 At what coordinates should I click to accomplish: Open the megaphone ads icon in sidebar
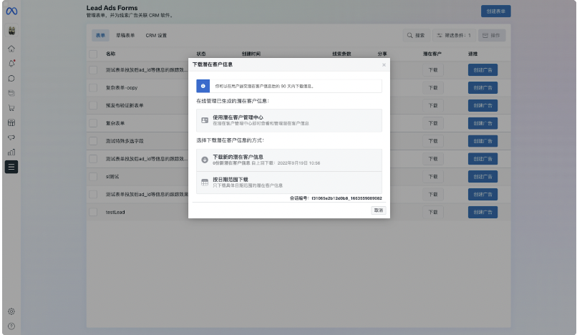pyautogui.click(x=11, y=137)
